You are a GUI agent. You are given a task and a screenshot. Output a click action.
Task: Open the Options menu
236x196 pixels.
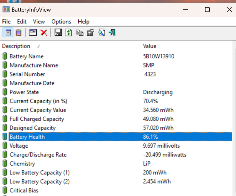61,22
